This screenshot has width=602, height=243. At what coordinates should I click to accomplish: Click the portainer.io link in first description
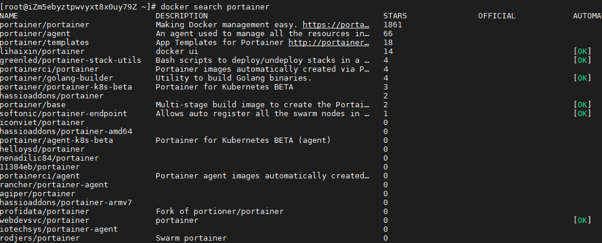point(336,25)
